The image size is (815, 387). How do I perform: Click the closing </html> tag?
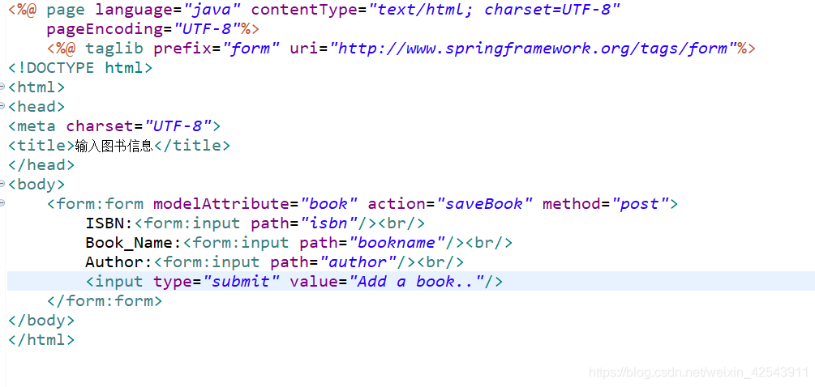coord(41,340)
